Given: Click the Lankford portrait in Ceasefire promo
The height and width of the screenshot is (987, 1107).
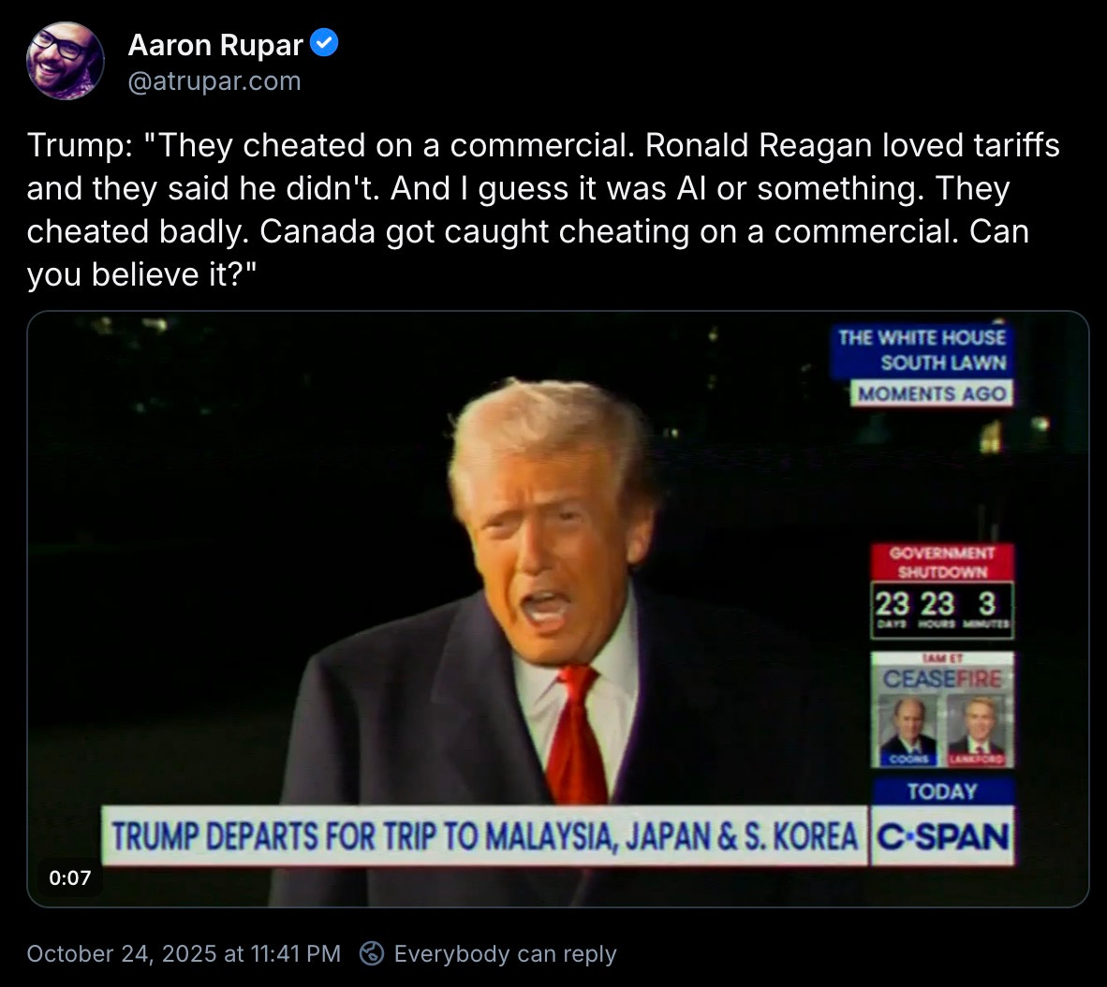Looking at the screenshot, I should pyautogui.click(x=977, y=730).
